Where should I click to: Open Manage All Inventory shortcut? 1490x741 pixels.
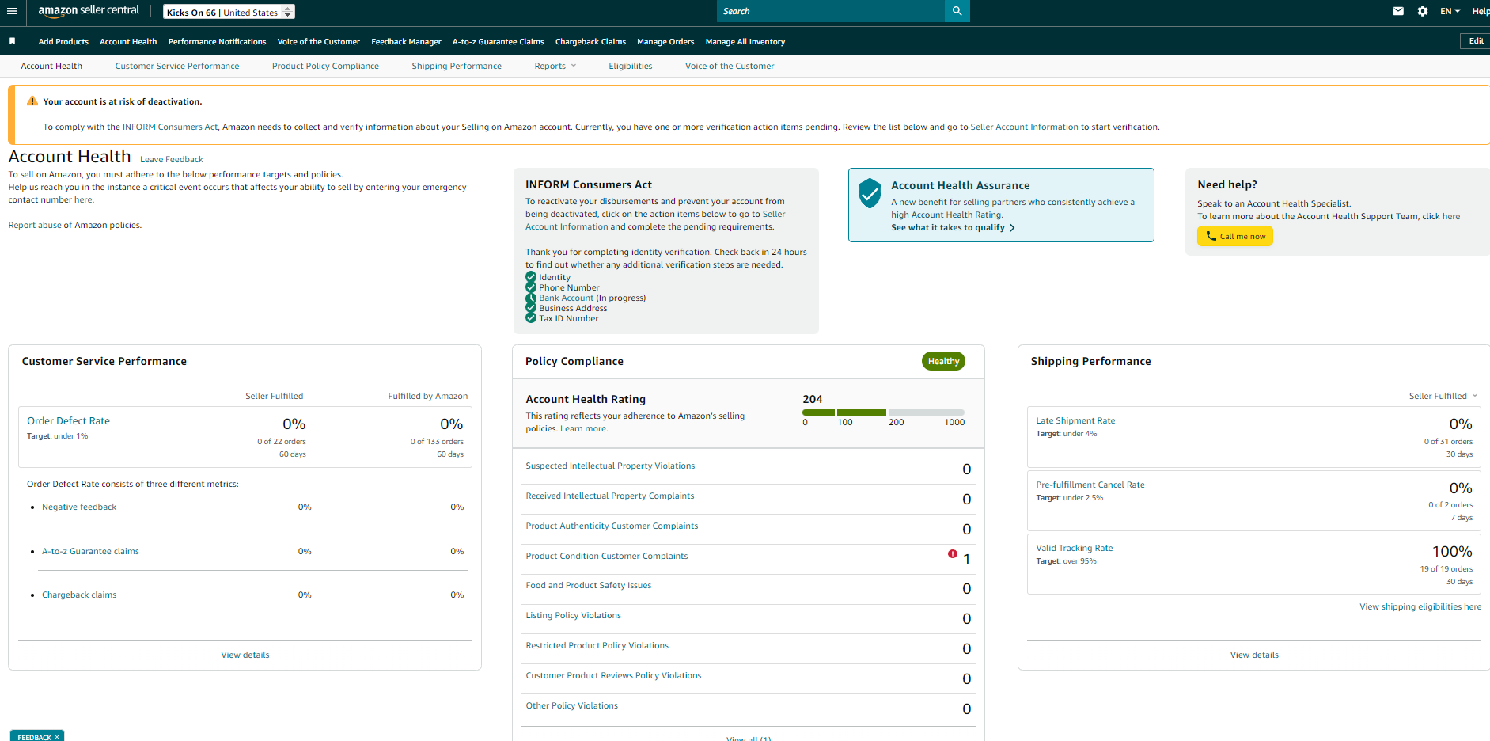coord(745,41)
